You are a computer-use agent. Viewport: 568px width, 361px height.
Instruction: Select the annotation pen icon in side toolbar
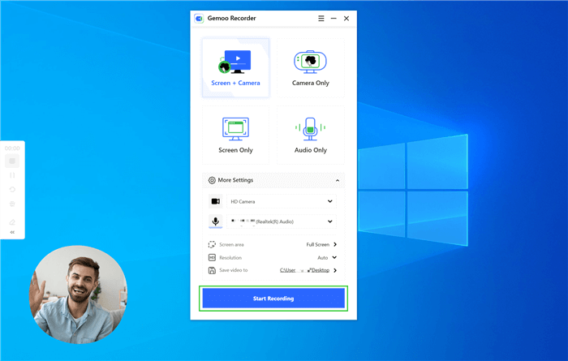coord(12,222)
